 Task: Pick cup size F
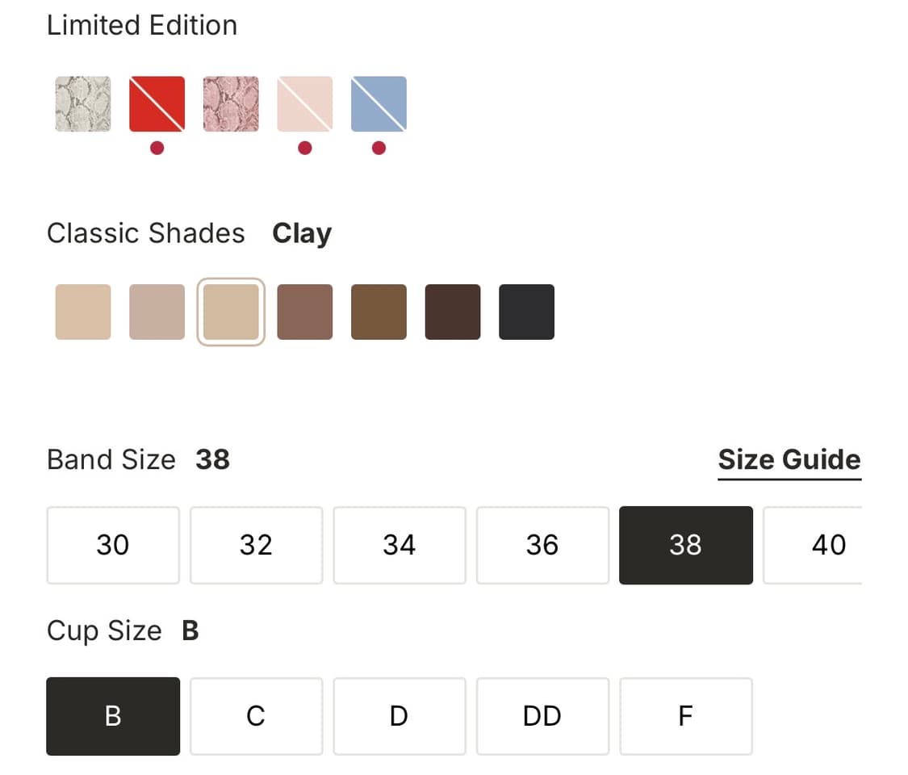(686, 716)
